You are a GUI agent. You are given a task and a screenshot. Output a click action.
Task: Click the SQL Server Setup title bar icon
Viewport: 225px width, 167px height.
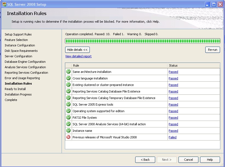(x=4, y=4)
